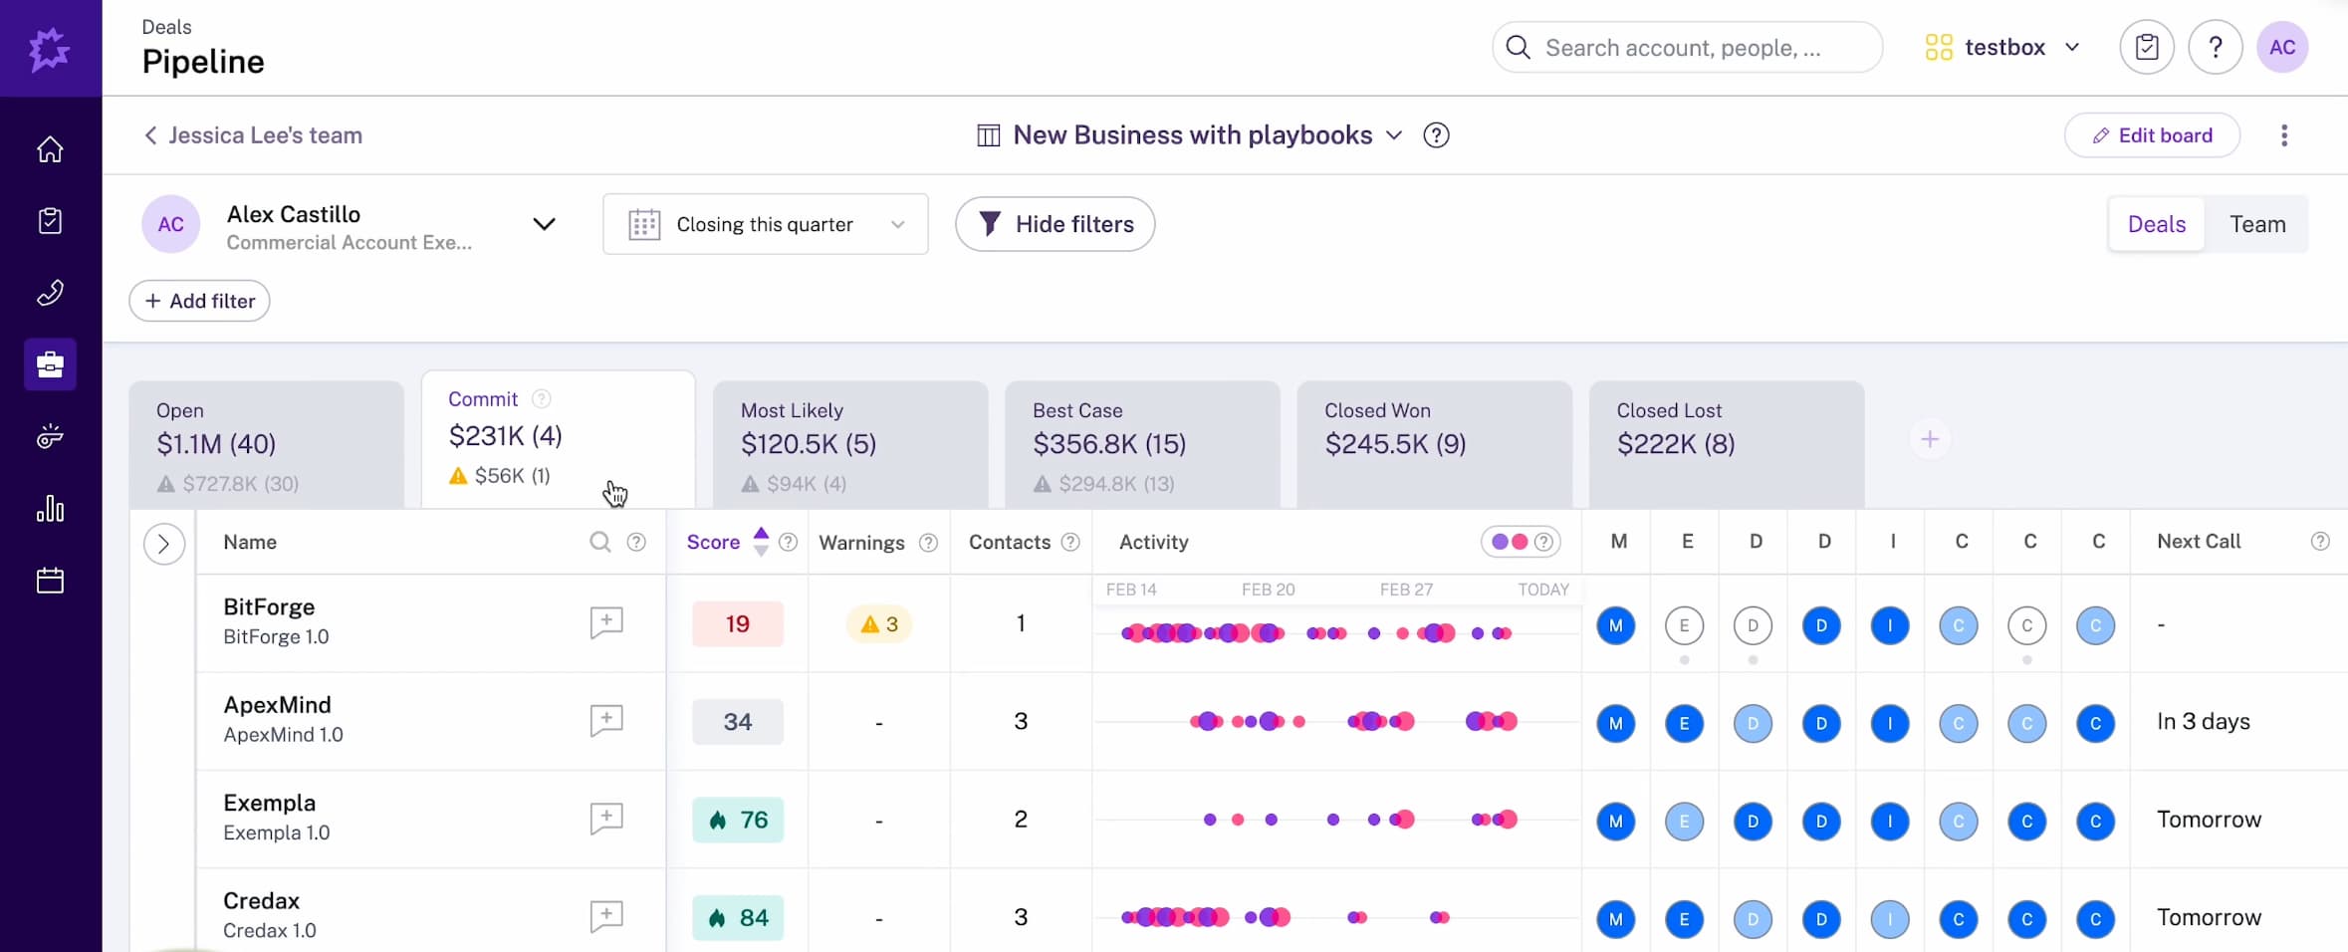
Task: Select the Best Case forecast tab
Action: pyautogui.click(x=1142, y=444)
